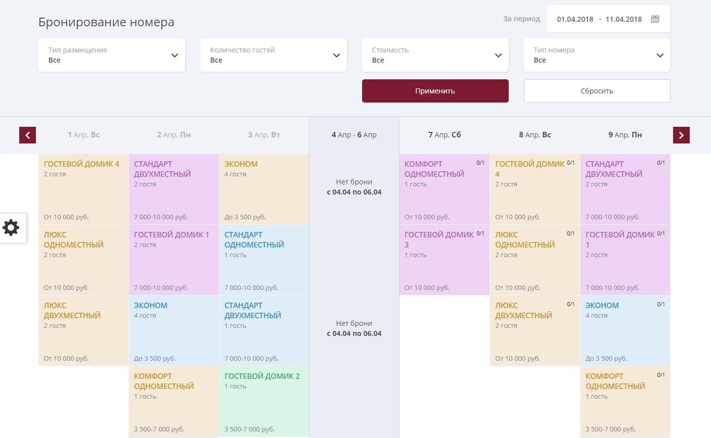Open Комфорт одноместный card on 7 Апр
Viewport: 711px width, 438px height.
(x=444, y=189)
